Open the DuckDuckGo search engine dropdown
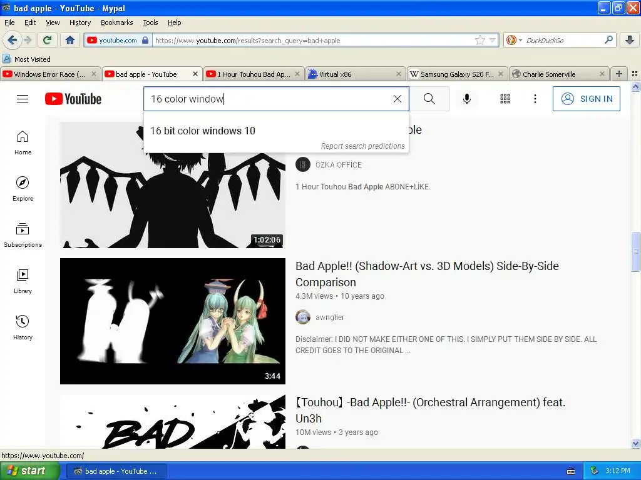 [x=513, y=40]
